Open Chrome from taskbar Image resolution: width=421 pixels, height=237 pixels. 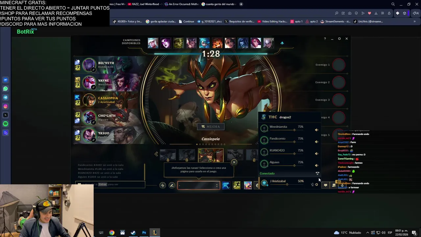tap(112, 233)
